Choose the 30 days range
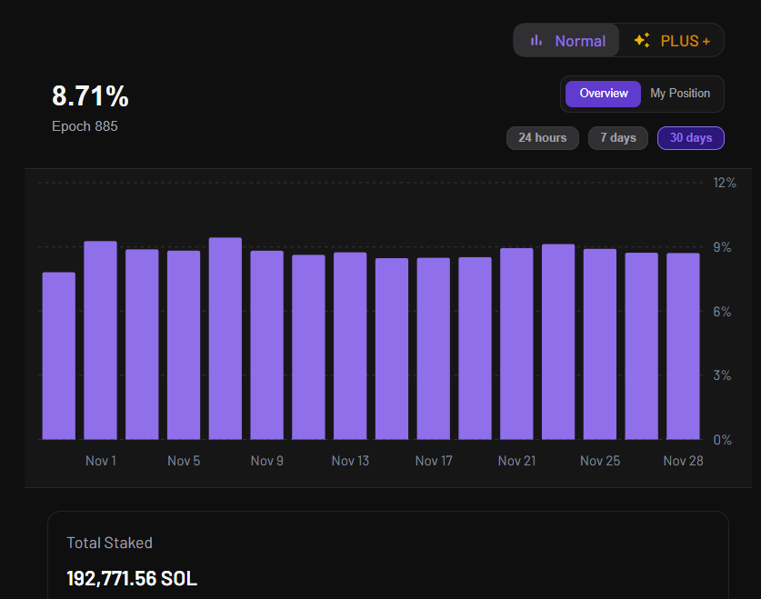 pyautogui.click(x=691, y=138)
